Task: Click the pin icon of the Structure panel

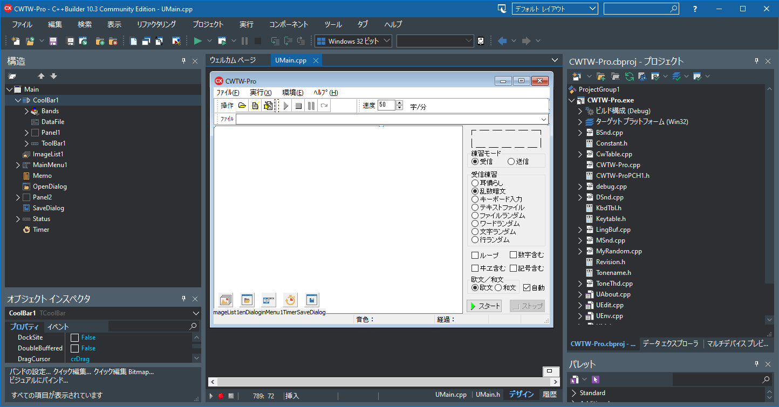Action: pos(183,61)
